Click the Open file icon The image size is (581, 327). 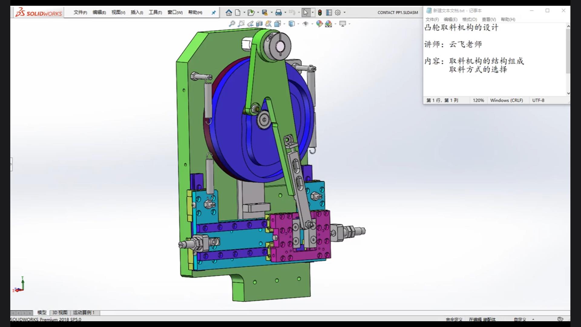pyautogui.click(x=251, y=12)
